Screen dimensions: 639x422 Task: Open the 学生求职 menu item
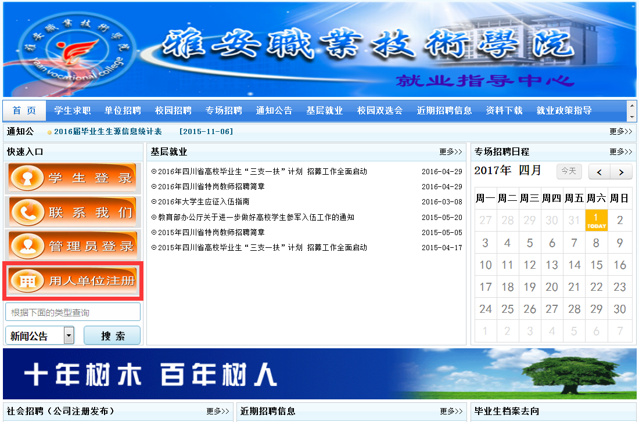point(72,110)
